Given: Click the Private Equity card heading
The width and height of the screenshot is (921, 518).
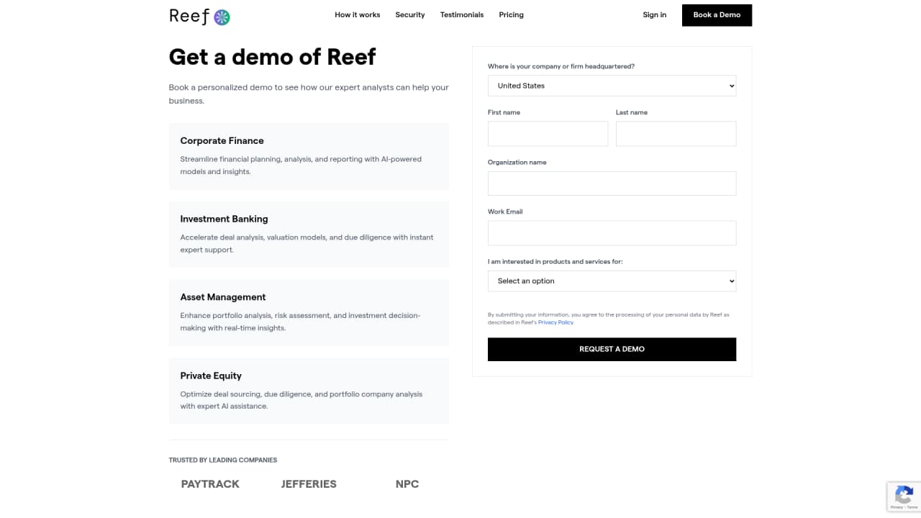Looking at the screenshot, I should pyautogui.click(x=211, y=376).
